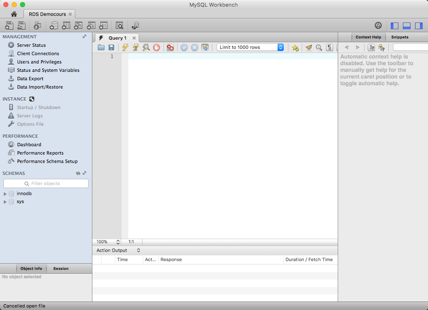Switch to the Session tab

[x=61, y=269]
